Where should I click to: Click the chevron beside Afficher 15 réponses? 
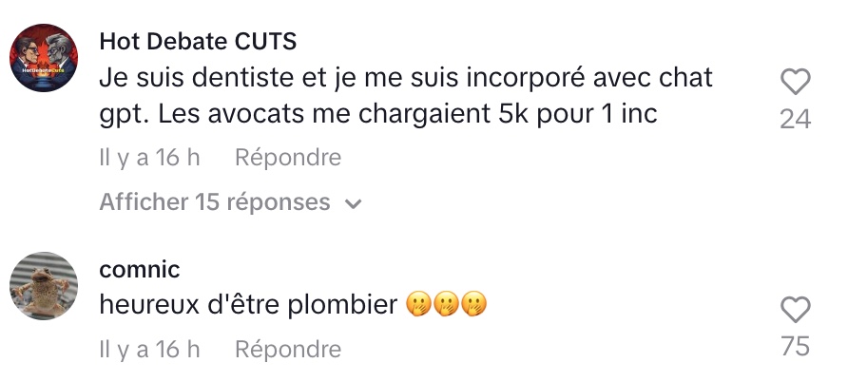[353, 204]
